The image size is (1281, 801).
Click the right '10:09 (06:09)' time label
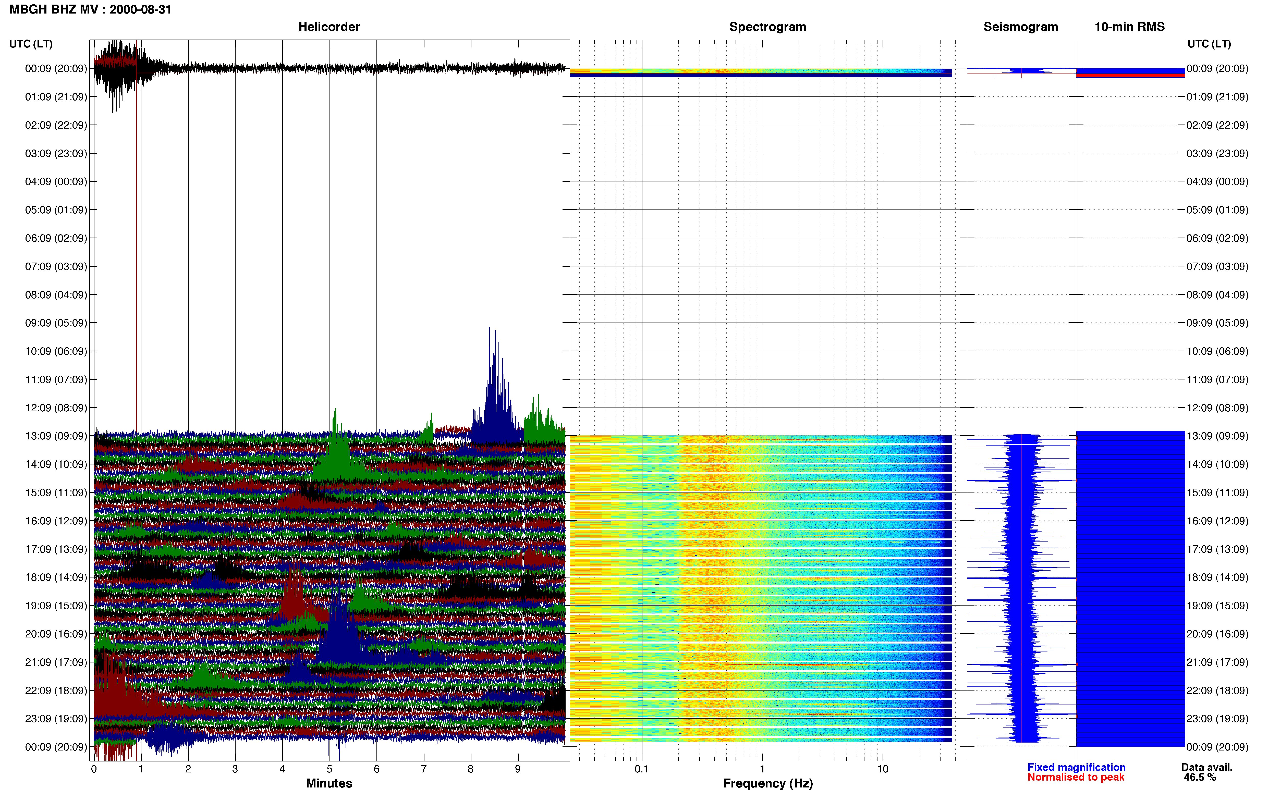click(x=1217, y=351)
